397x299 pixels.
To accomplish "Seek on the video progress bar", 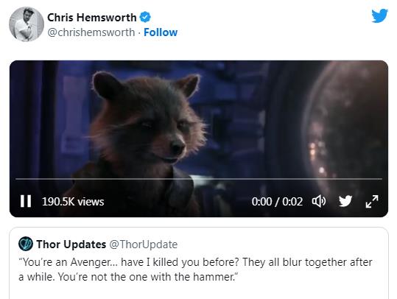I will point(199,179).
